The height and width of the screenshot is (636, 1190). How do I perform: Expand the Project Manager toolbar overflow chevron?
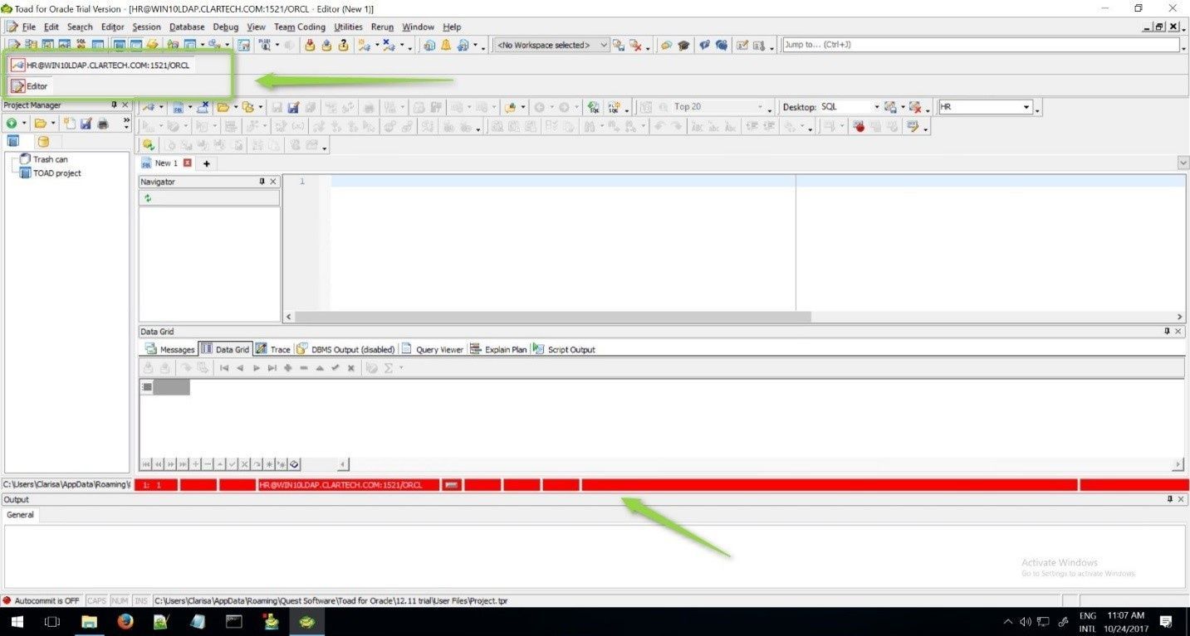point(126,124)
